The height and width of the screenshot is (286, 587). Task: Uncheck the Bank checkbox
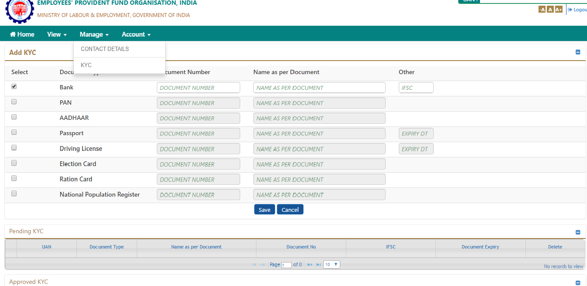coord(14,86)
